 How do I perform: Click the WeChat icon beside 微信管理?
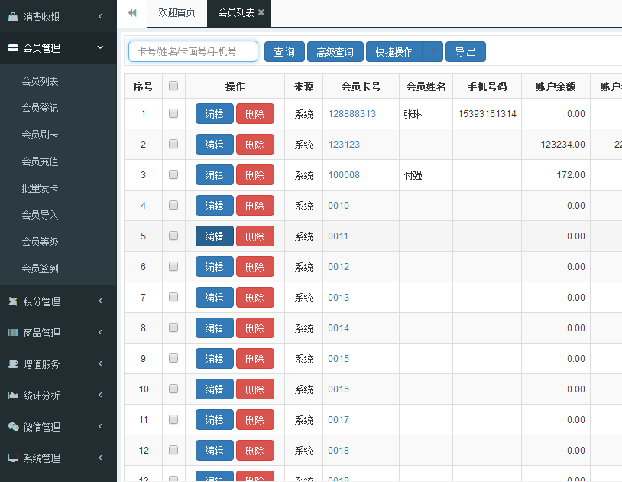(13, 427)
